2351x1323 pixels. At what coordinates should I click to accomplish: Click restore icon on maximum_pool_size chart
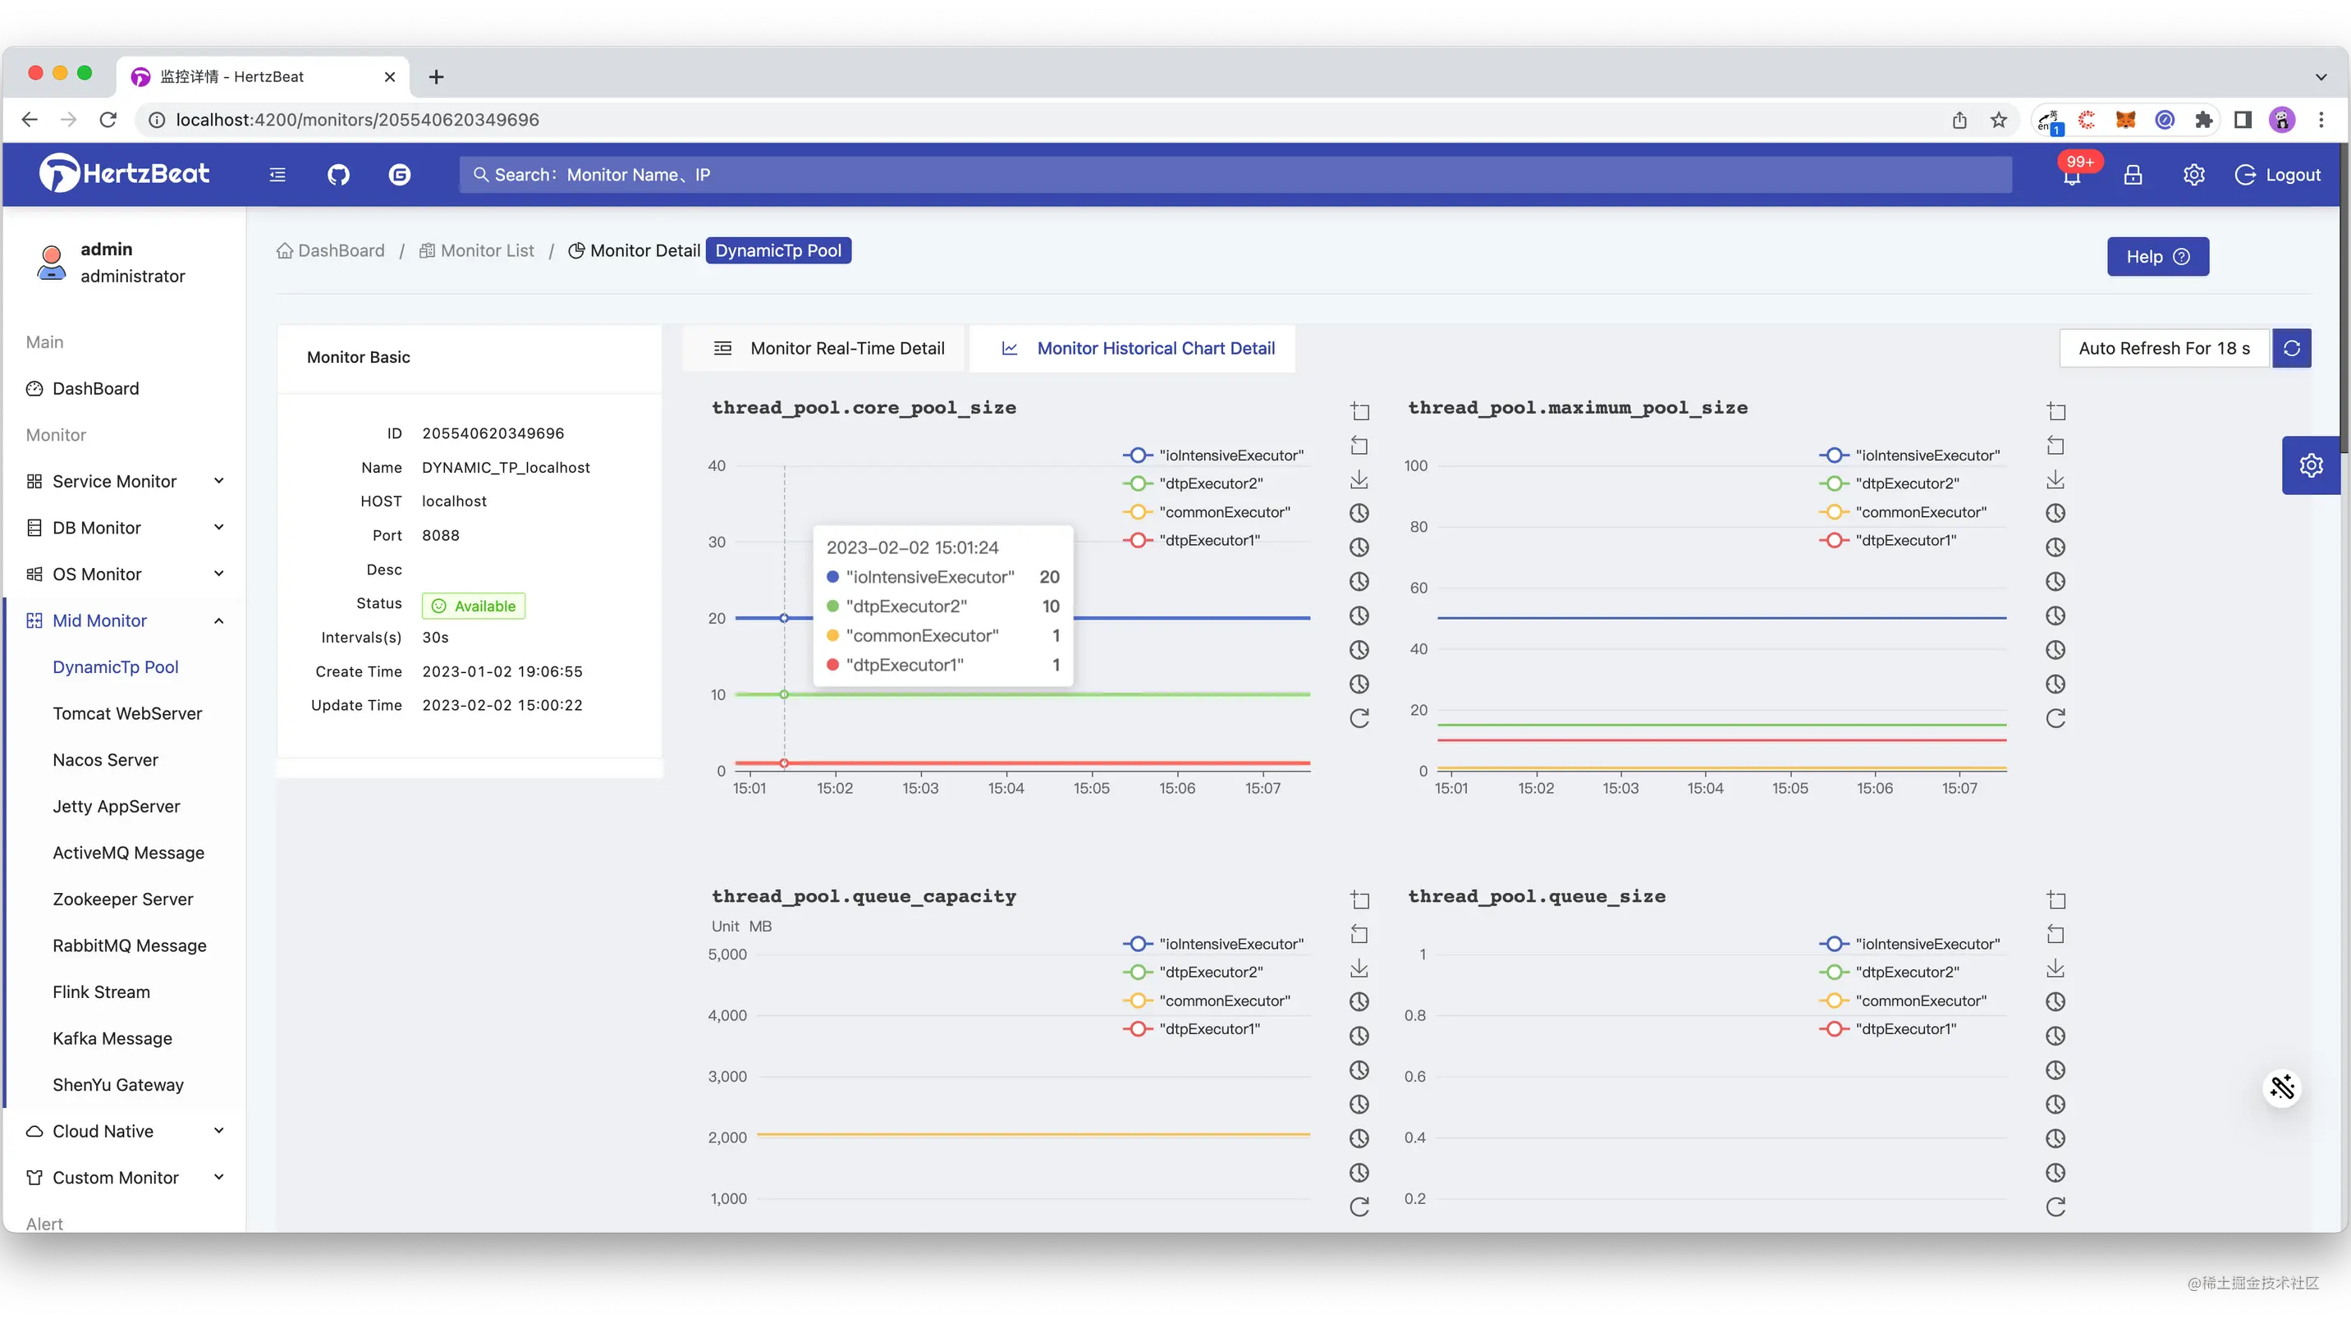tap(2055, 718)
